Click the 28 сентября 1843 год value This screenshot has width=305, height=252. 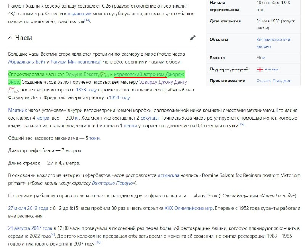tap(273, 6)
